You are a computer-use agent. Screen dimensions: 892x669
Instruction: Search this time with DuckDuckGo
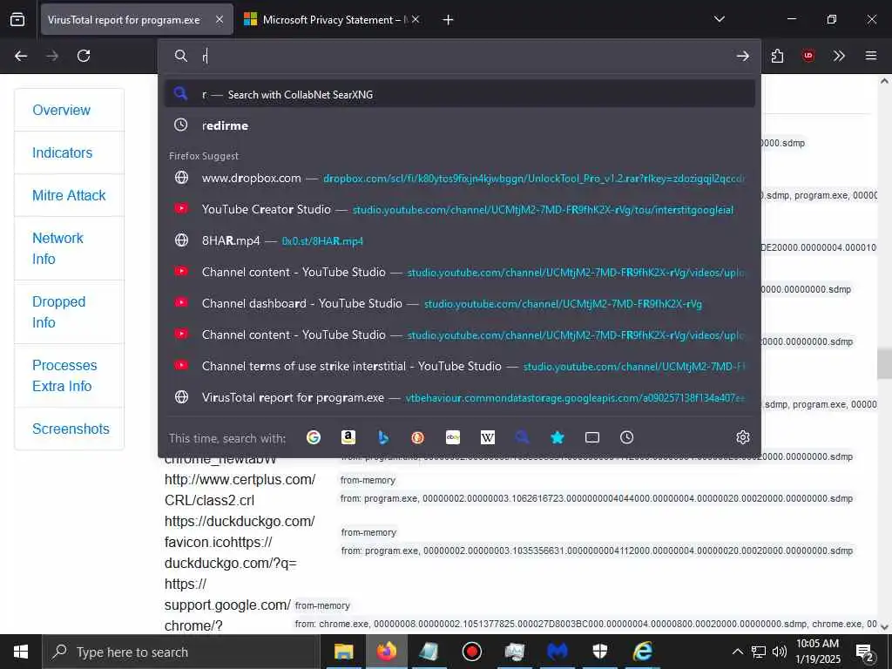click(417, 437)
